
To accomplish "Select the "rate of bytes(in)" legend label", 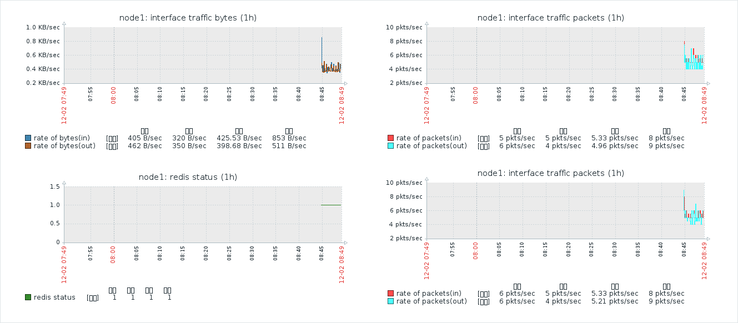I will [62, 138].
